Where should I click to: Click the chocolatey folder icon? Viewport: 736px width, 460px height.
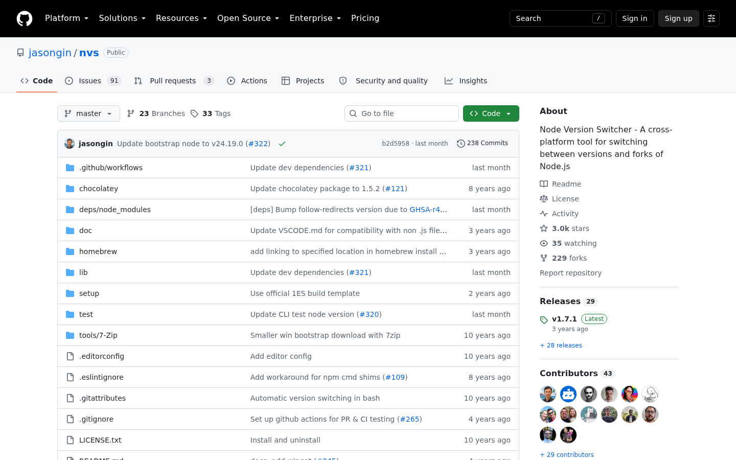click(70, 189)
